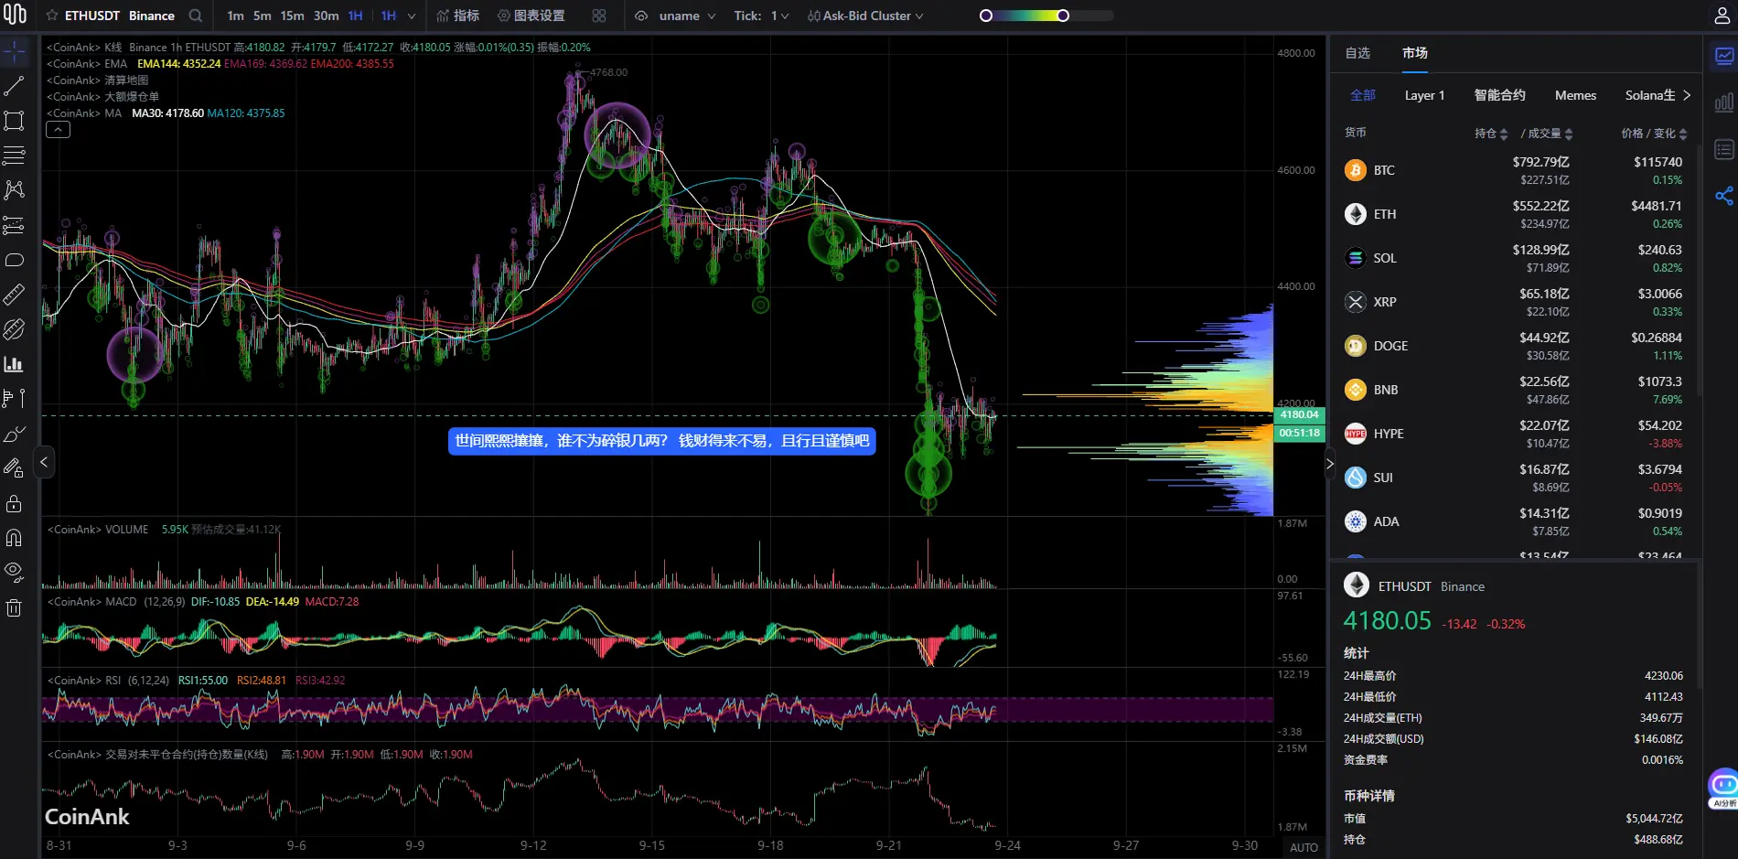Select the rectangle shape tool
The image size is (1738, 859).
[15, 121]
